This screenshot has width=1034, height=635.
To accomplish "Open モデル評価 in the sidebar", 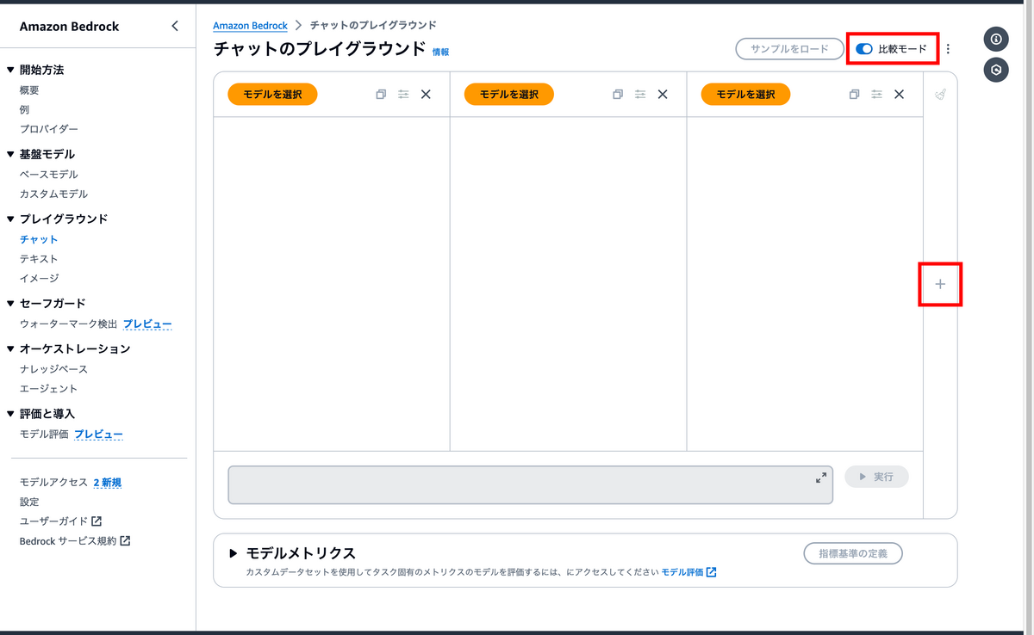I will (44, 434).
